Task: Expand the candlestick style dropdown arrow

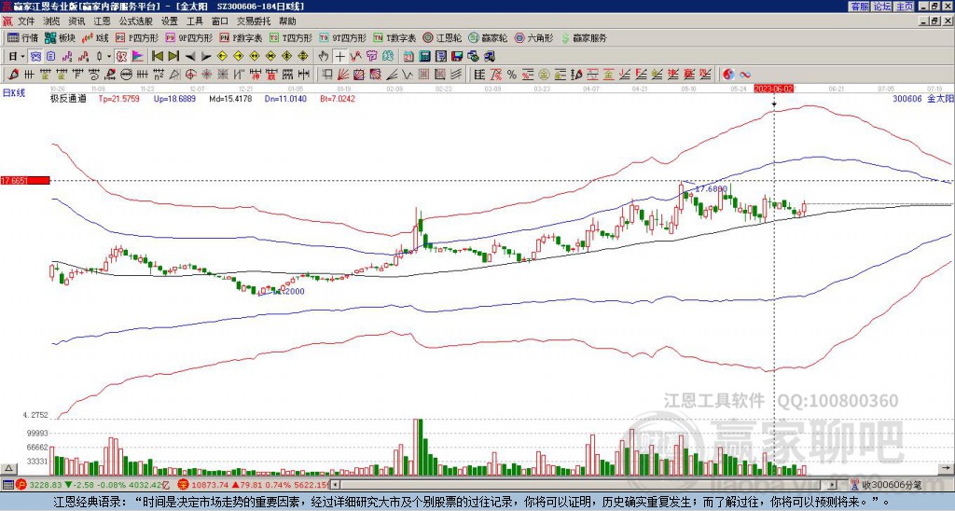Action: (109, 57)
